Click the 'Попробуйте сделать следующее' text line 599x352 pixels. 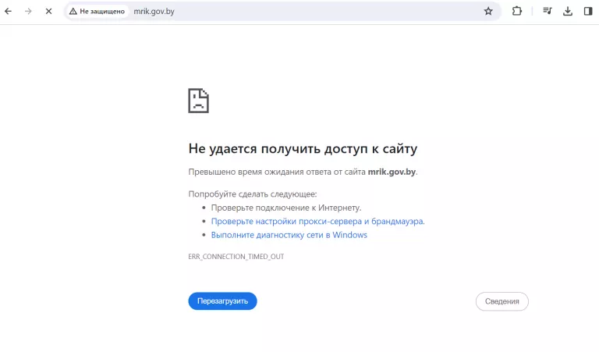(253, 194)
